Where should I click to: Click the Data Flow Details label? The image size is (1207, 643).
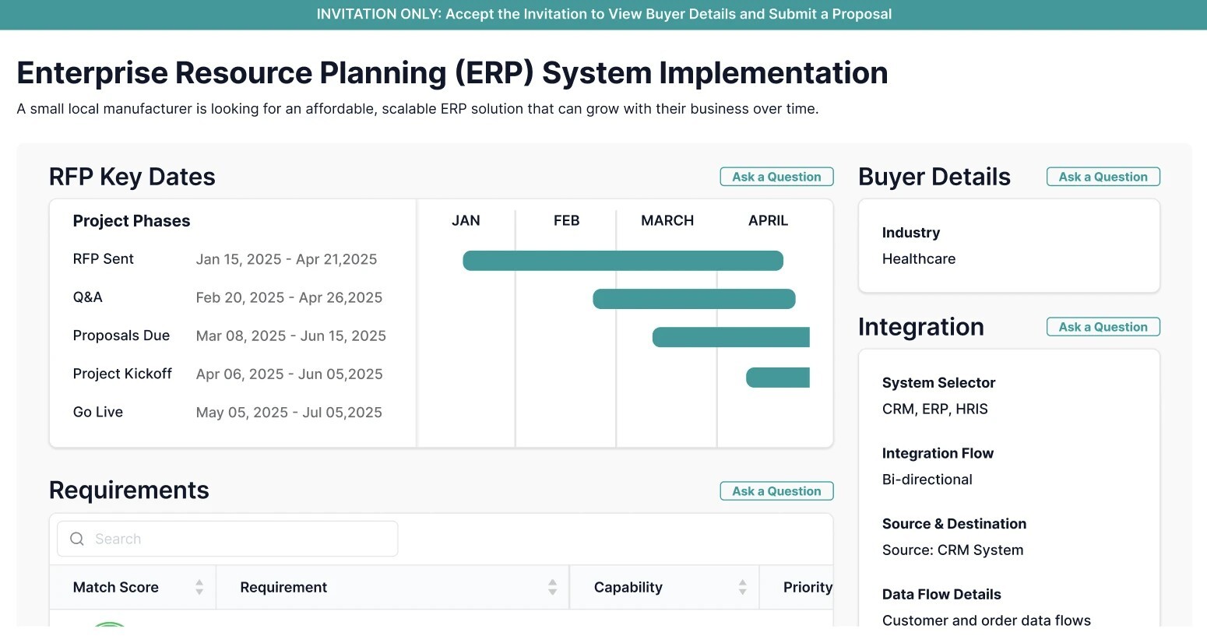click(941, 594)
